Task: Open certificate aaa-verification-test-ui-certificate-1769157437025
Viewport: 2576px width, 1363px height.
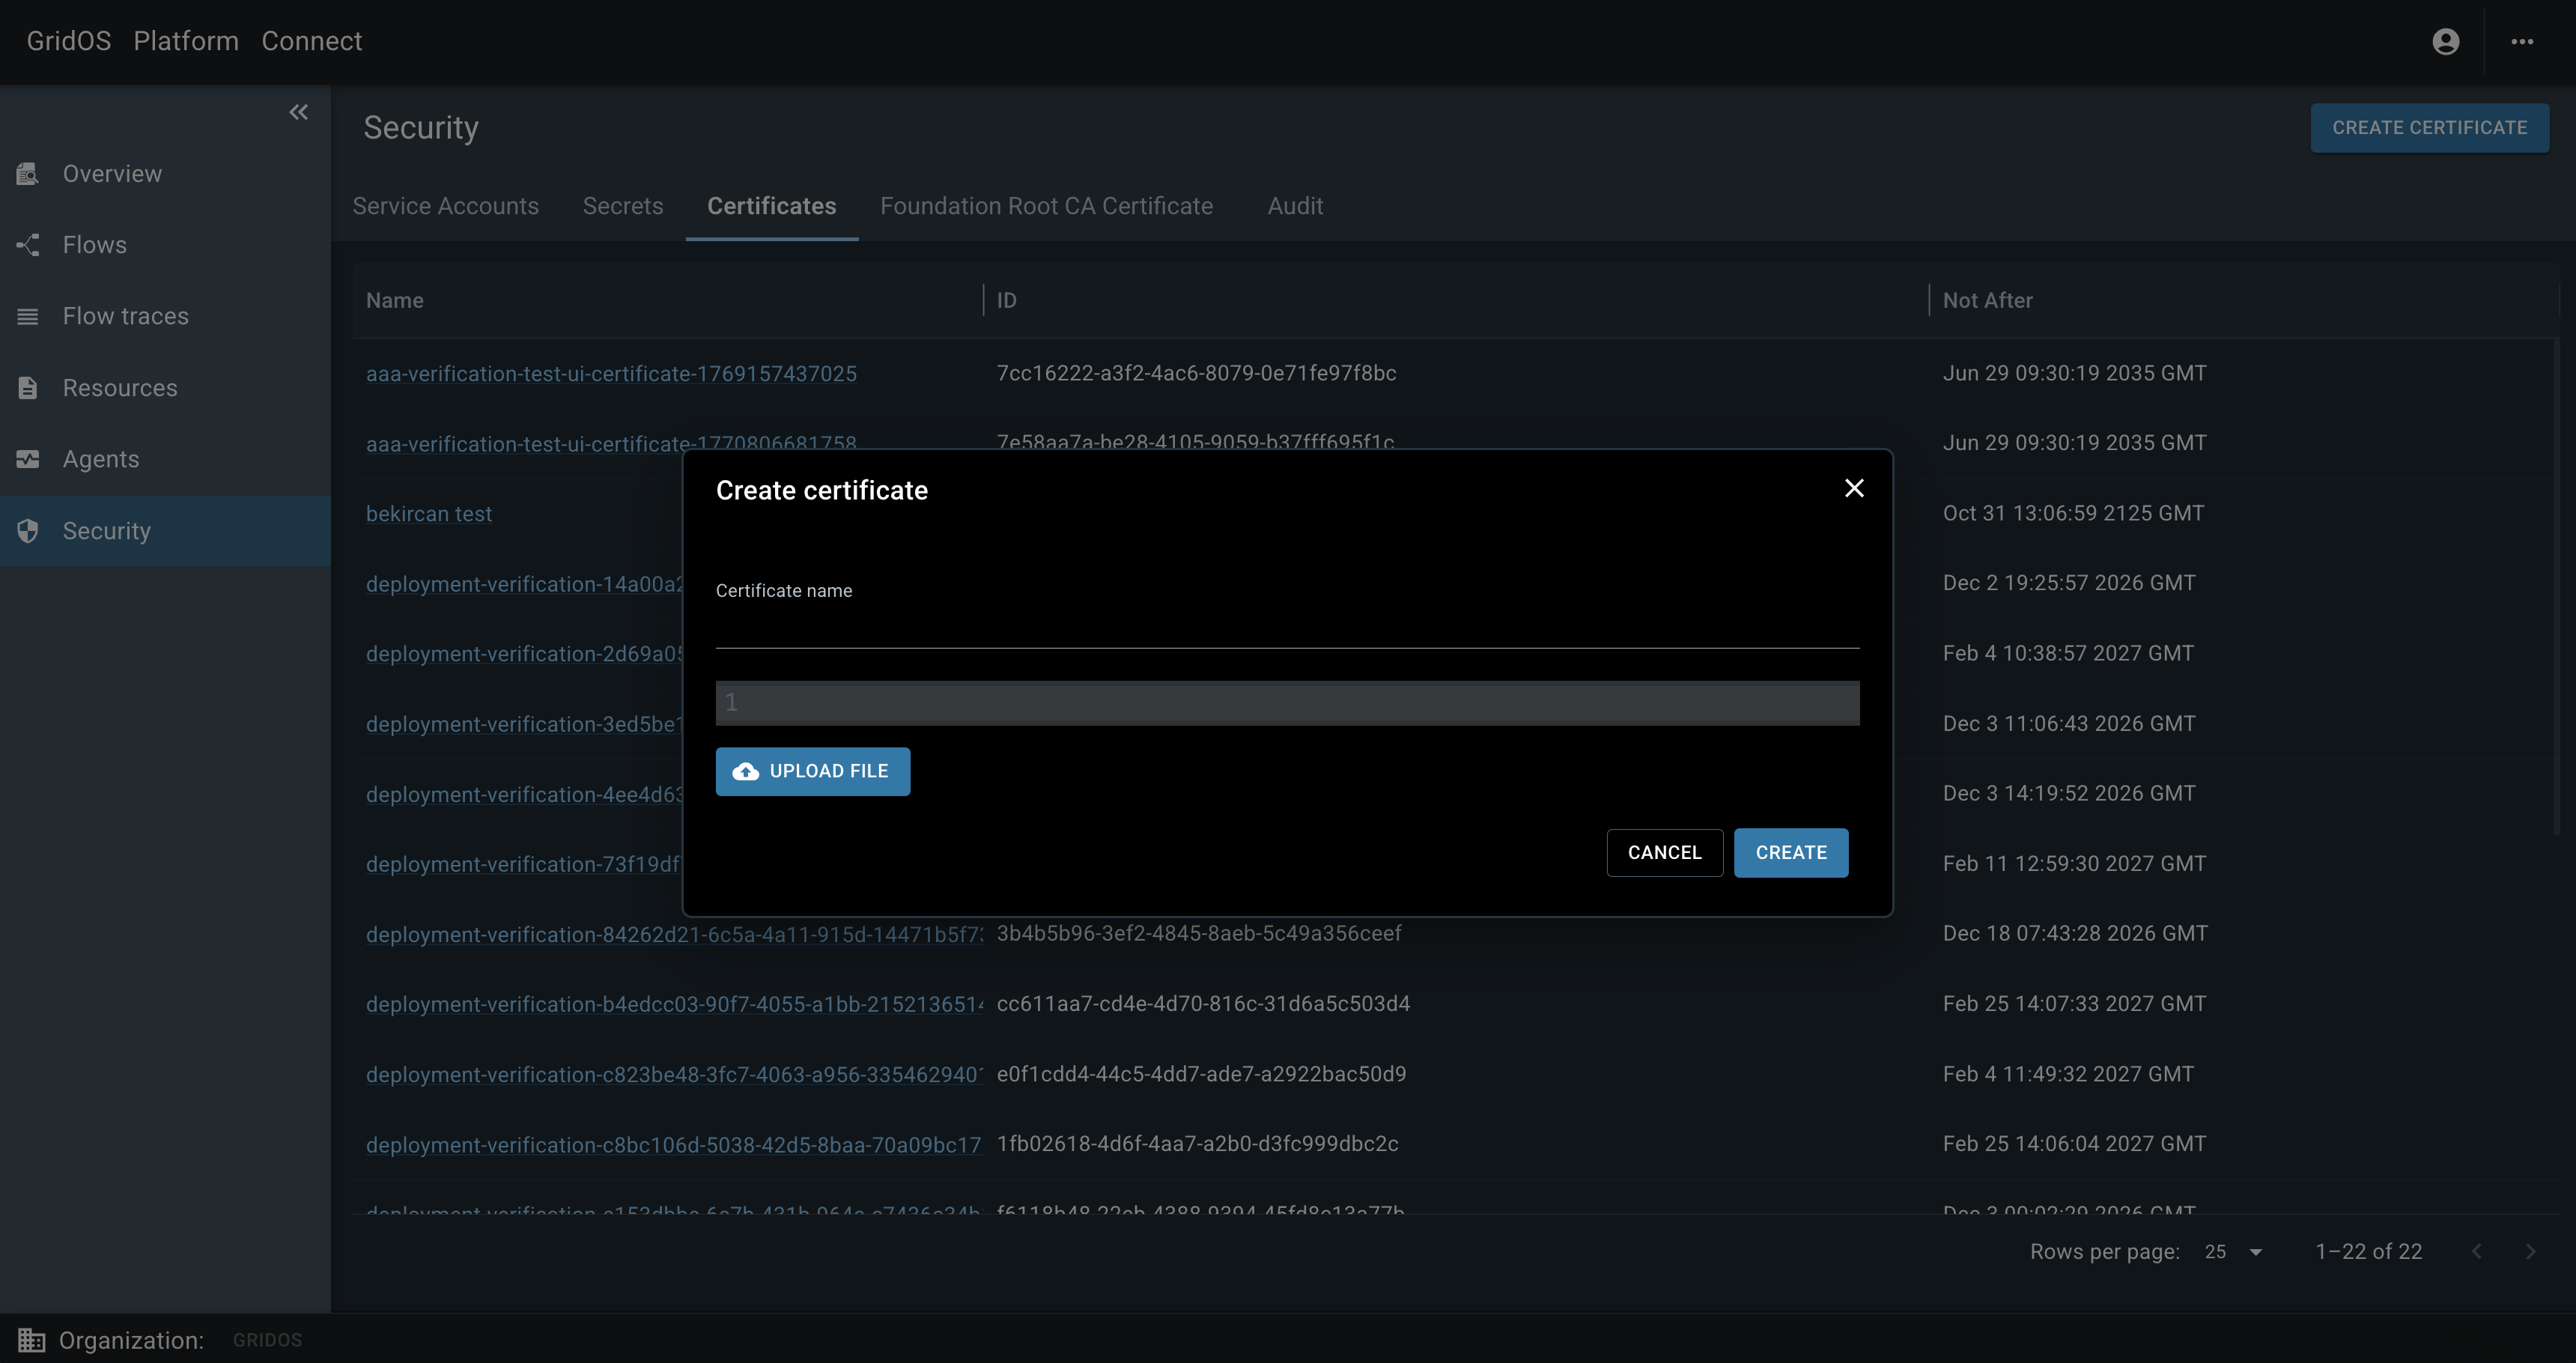Action: 611,374
